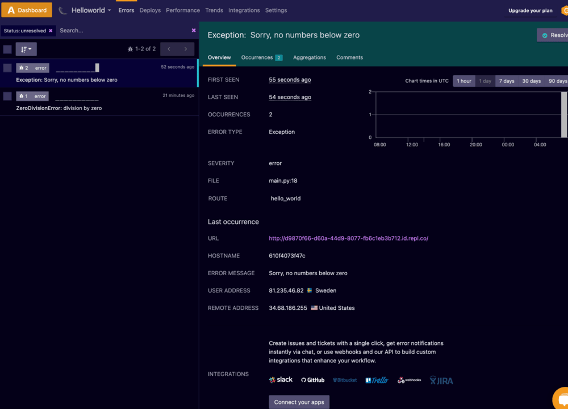
Task: Click the Bitbucket integration icon
Action: (345, 380)
